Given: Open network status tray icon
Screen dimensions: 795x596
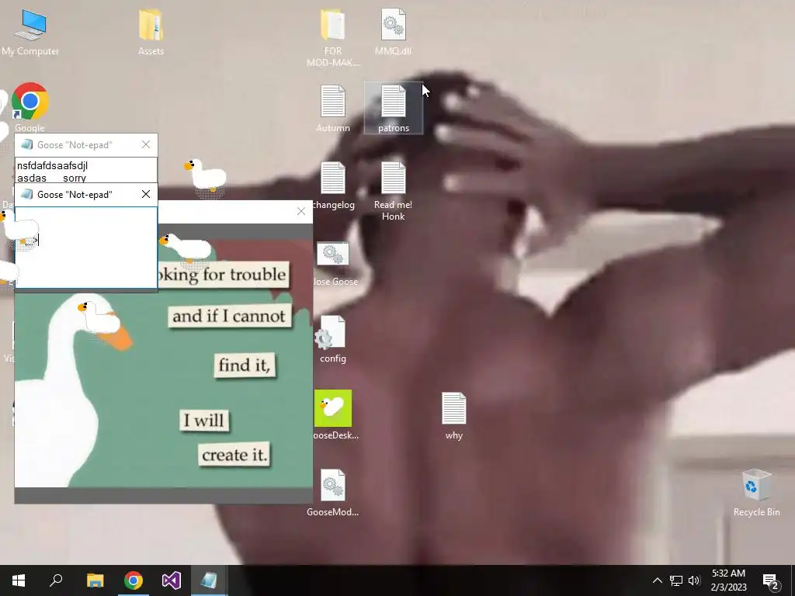Looking at the screenshot, I should pos(675,580).
